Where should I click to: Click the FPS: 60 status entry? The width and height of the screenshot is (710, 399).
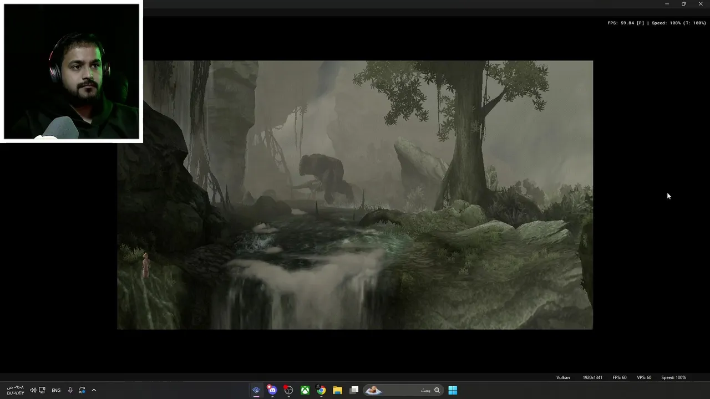point(620,377)
